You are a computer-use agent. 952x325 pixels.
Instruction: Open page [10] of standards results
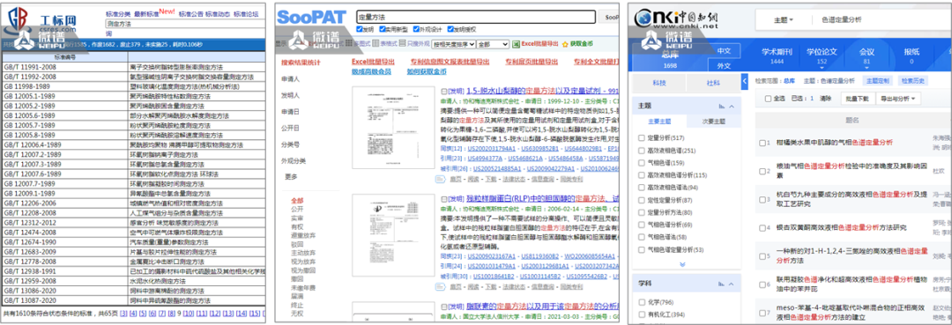pos(189,314)
